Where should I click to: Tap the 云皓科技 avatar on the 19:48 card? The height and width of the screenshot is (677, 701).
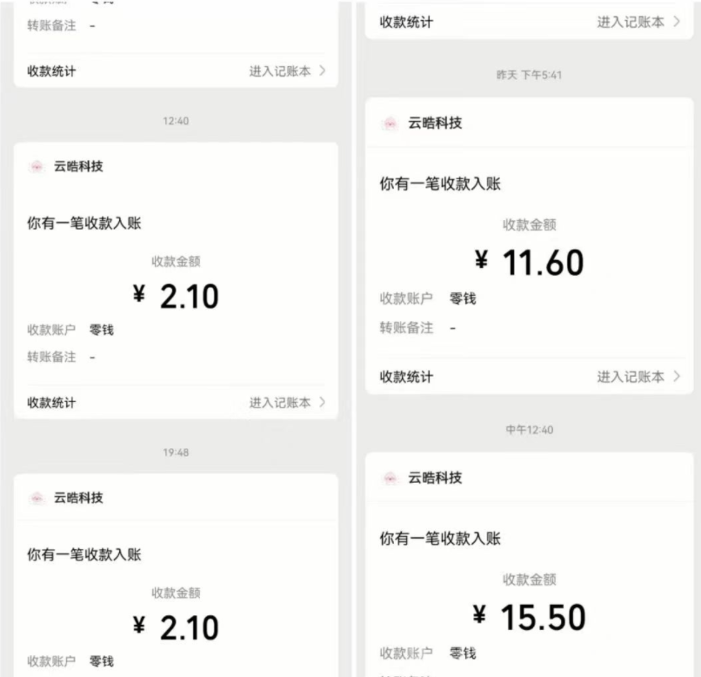[x=37, y=499]
